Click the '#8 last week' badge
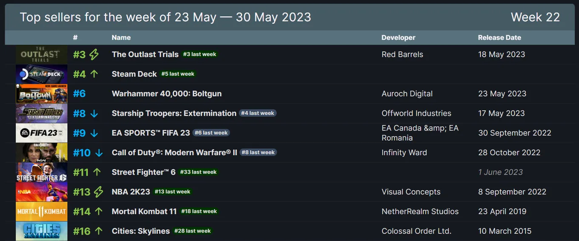Viewport: 579px width, 241px height. click(258, 152)
